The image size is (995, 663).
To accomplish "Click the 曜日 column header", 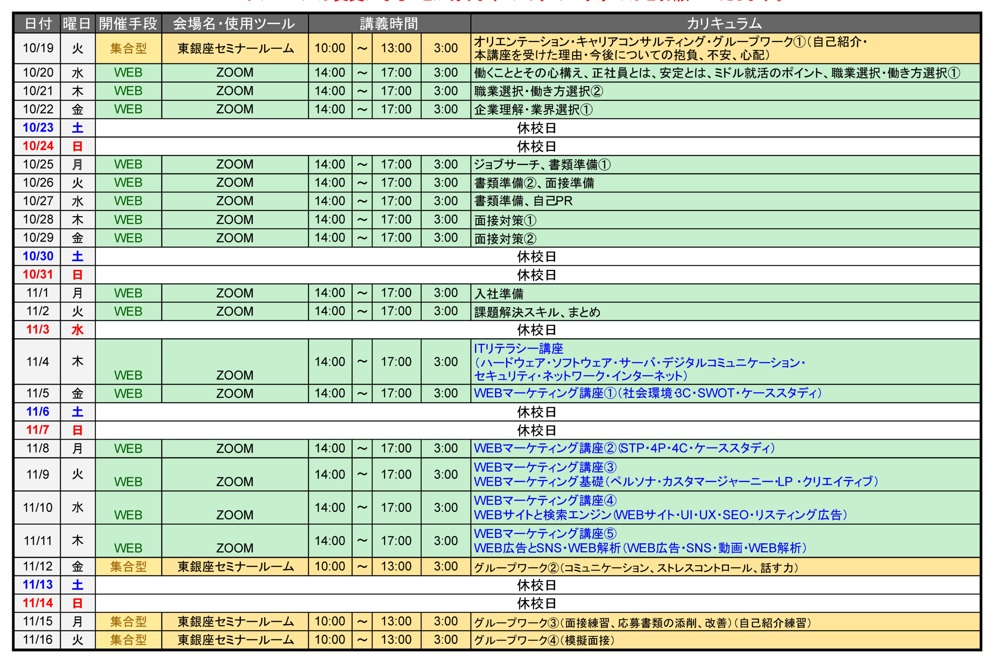I will pos(78,23).
